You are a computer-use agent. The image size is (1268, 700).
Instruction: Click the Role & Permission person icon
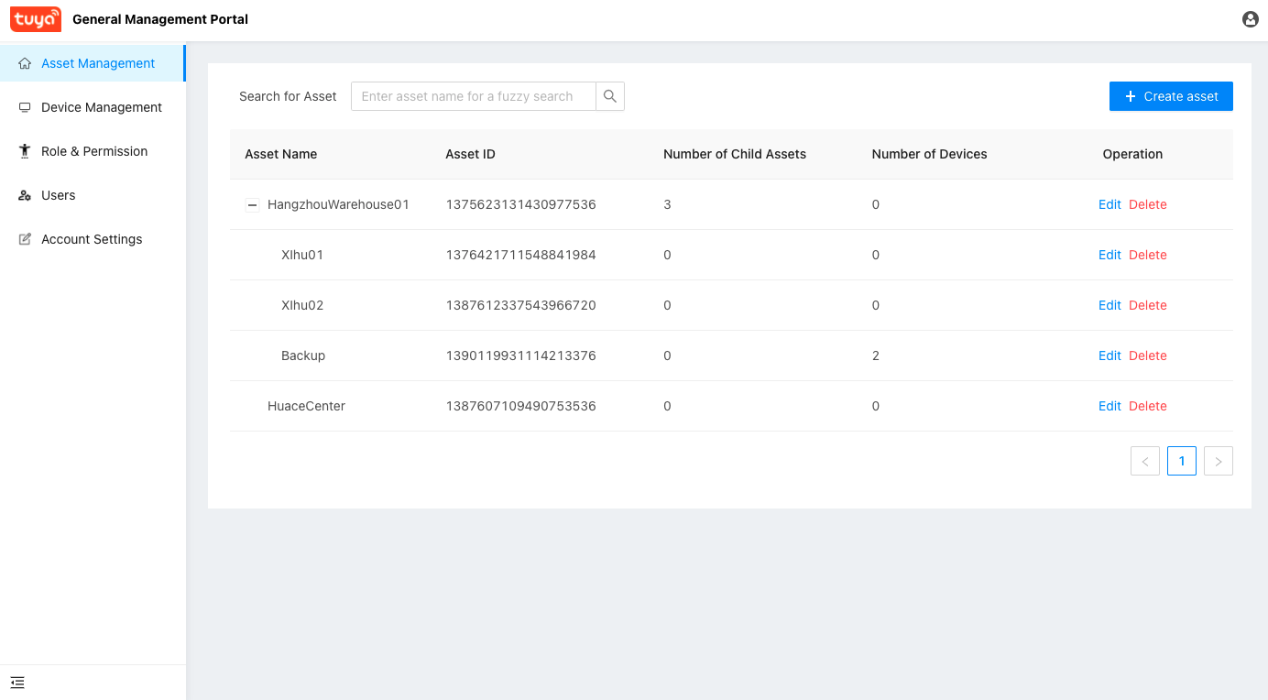point(25,151)
